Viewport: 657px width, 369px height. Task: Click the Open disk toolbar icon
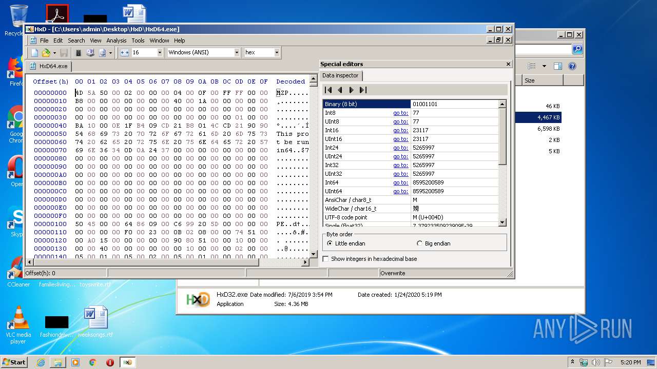[90, 52]
